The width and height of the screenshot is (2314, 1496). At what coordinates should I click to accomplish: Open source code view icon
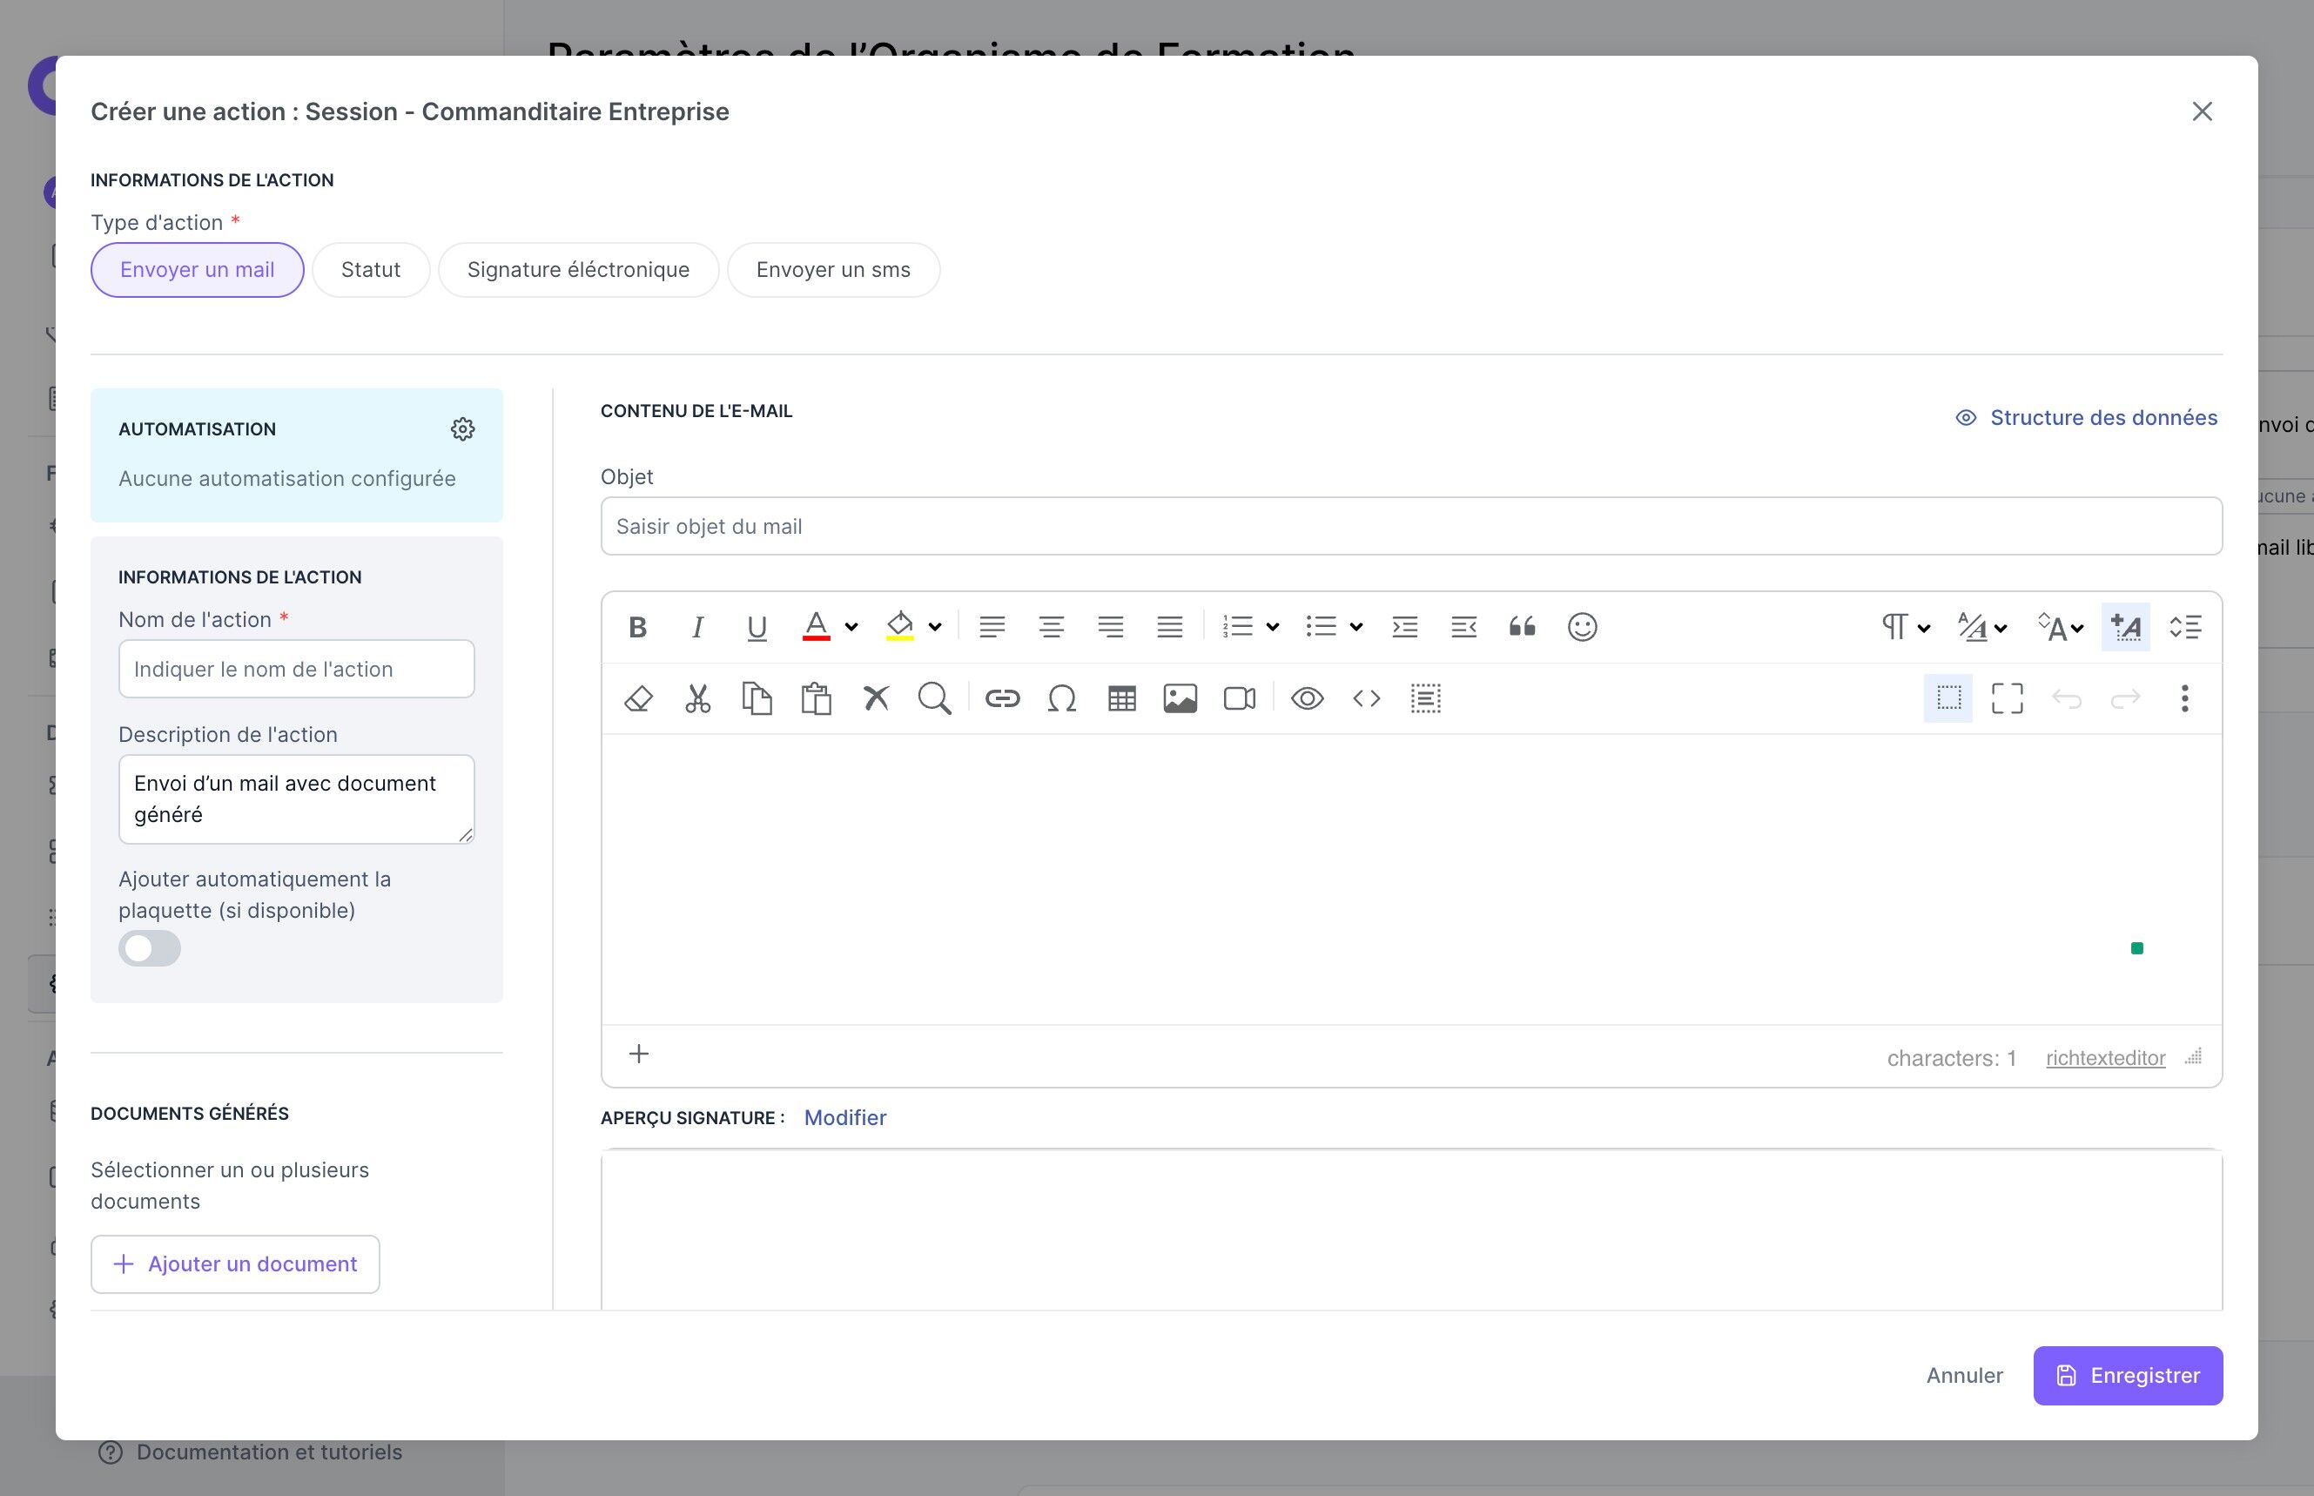pos(1366,698)
